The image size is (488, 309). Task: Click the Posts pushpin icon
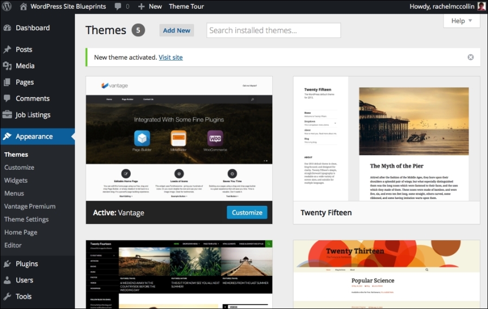tap(7, 49)
